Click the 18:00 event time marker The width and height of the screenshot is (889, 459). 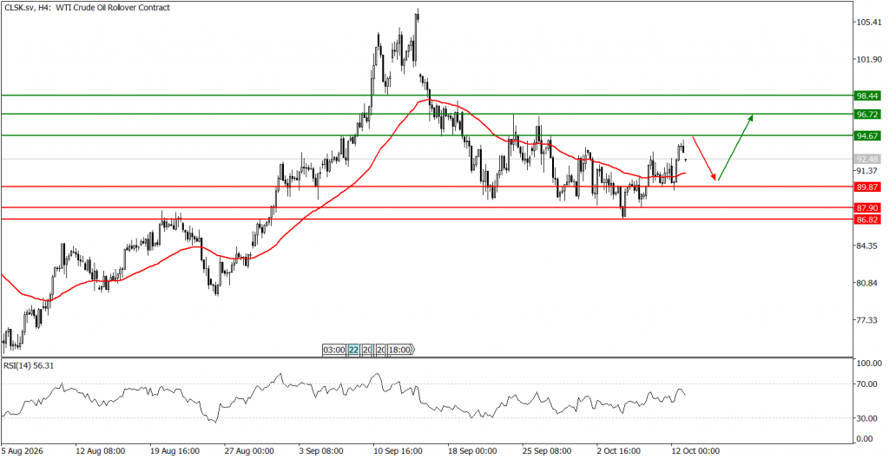pos(401,350)
